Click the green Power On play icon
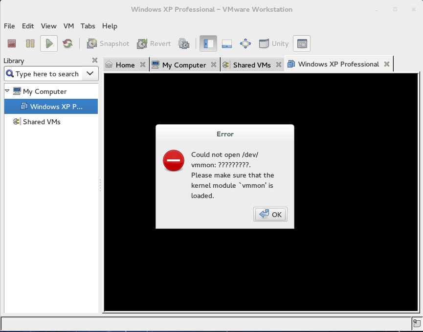The height and width of the screenshot is (332, 423). coord(49,44)
